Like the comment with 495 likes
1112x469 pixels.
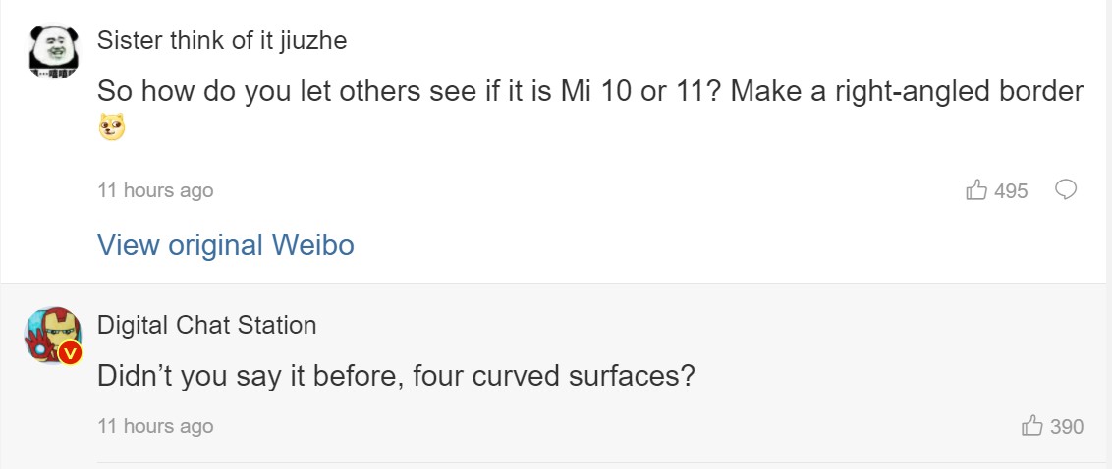[x=976, y=190]
